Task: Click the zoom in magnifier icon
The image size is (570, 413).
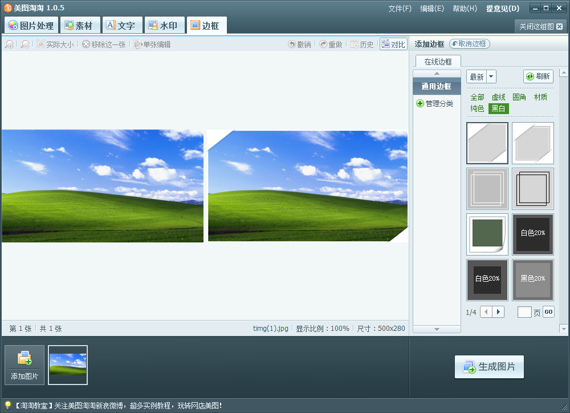Action: [x=10, y=44]
